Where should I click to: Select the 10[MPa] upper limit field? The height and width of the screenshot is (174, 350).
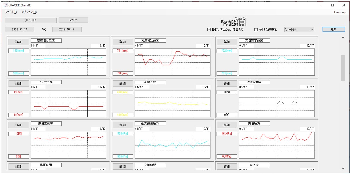(x=227, y=134)
